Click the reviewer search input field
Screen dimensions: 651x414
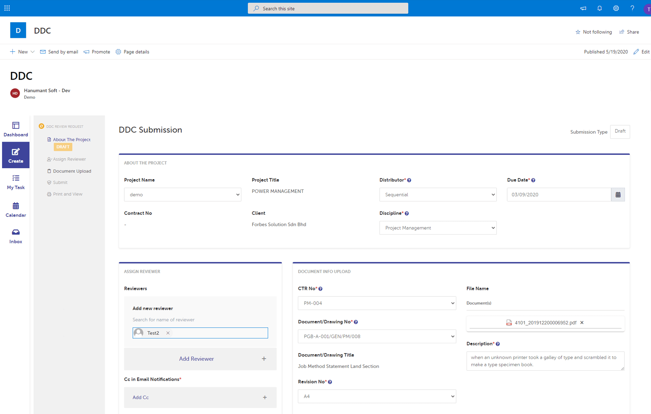(x=200, y=333)
